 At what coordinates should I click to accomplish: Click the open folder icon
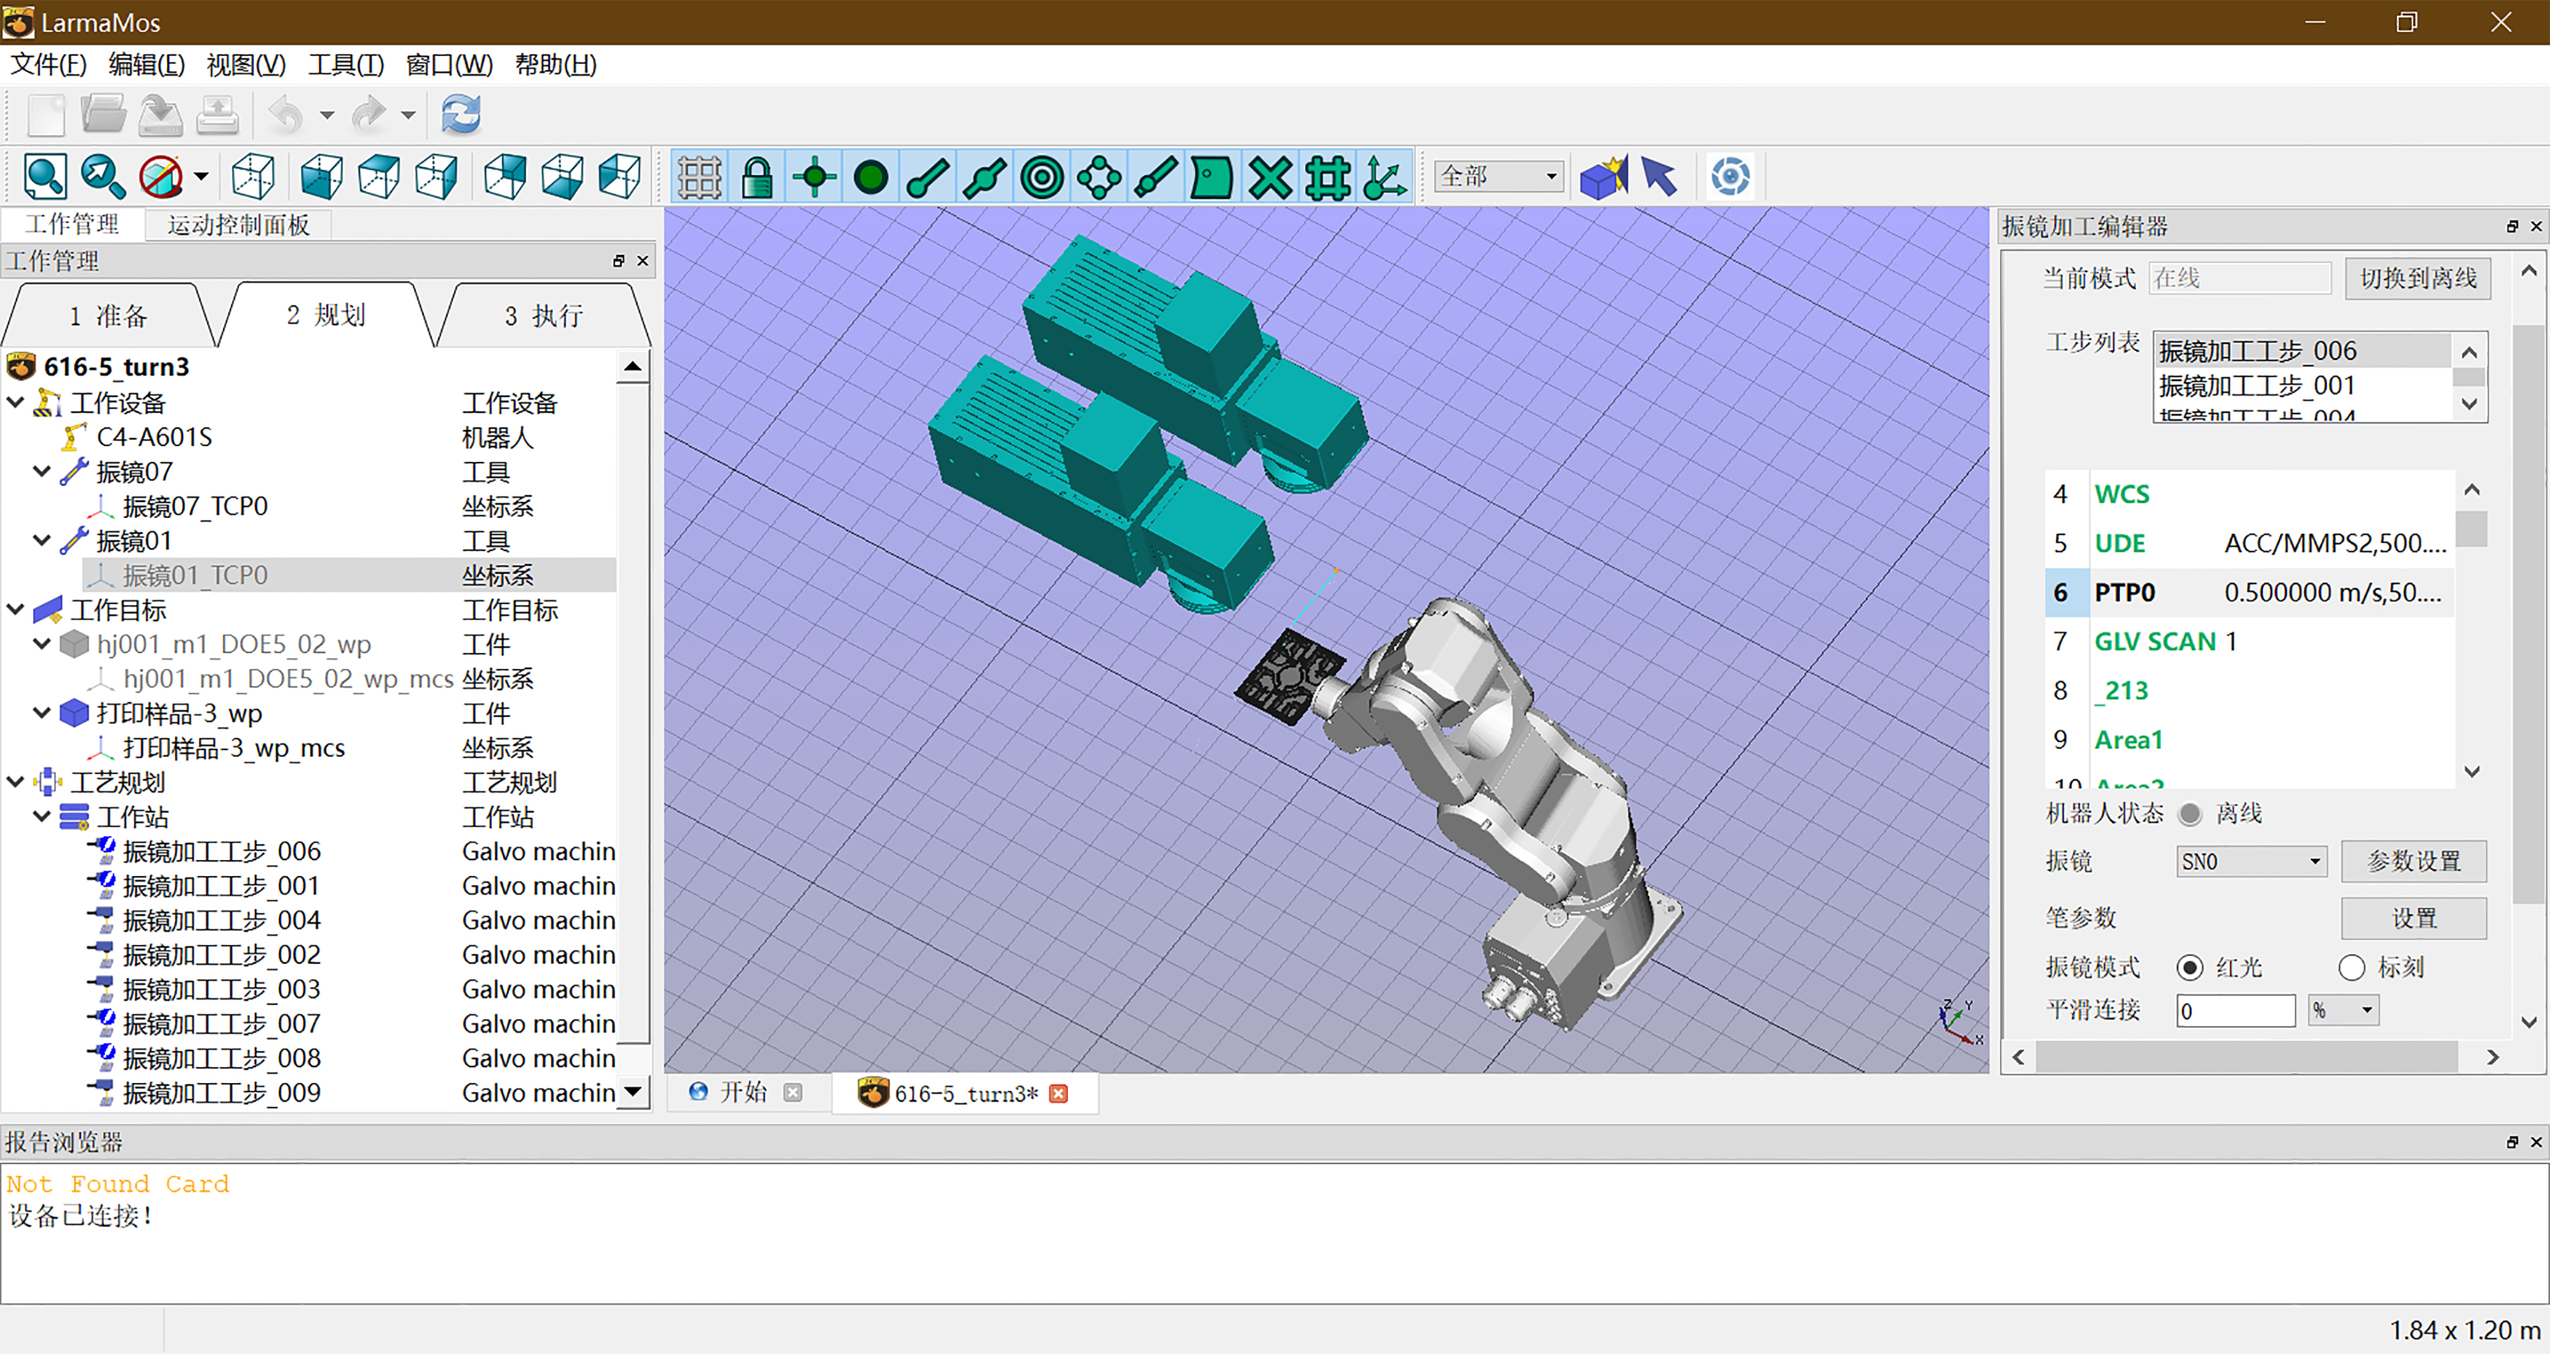click(103, 115)
